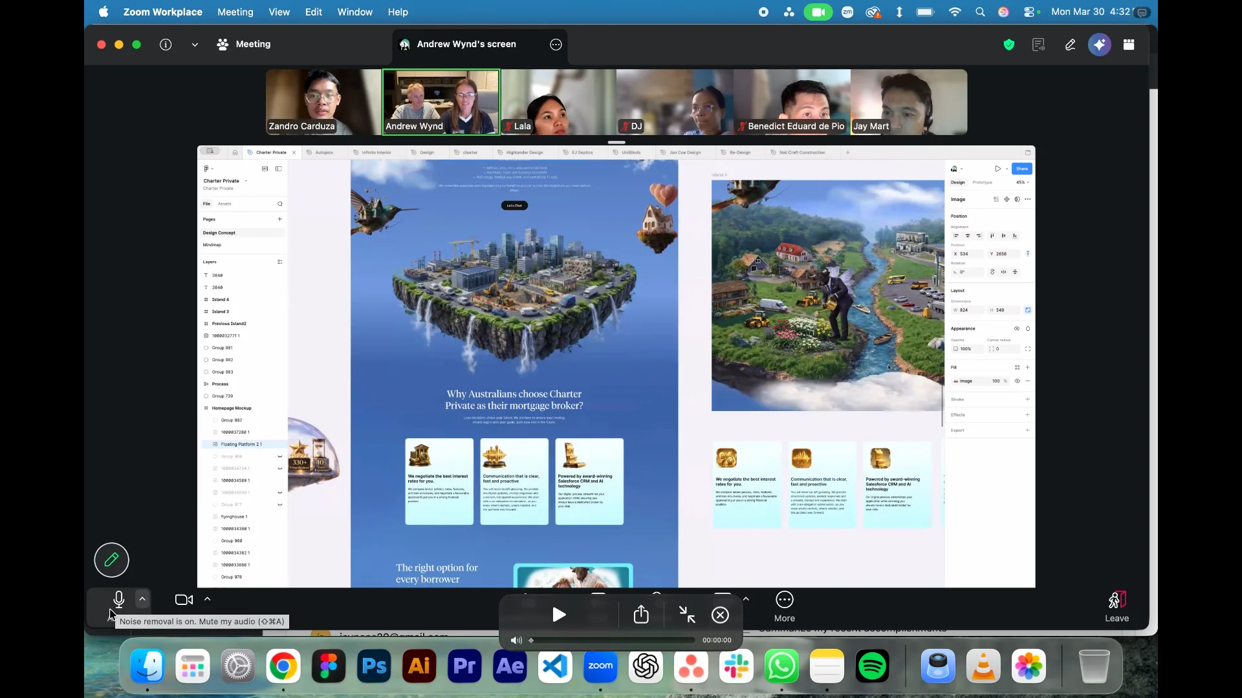
Task: Switch to the Prototype tab in Figma
Action: tap(982, 183)
